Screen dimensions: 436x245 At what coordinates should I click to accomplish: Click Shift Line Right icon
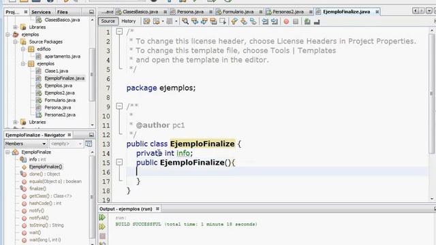click(x=275, y=21)
